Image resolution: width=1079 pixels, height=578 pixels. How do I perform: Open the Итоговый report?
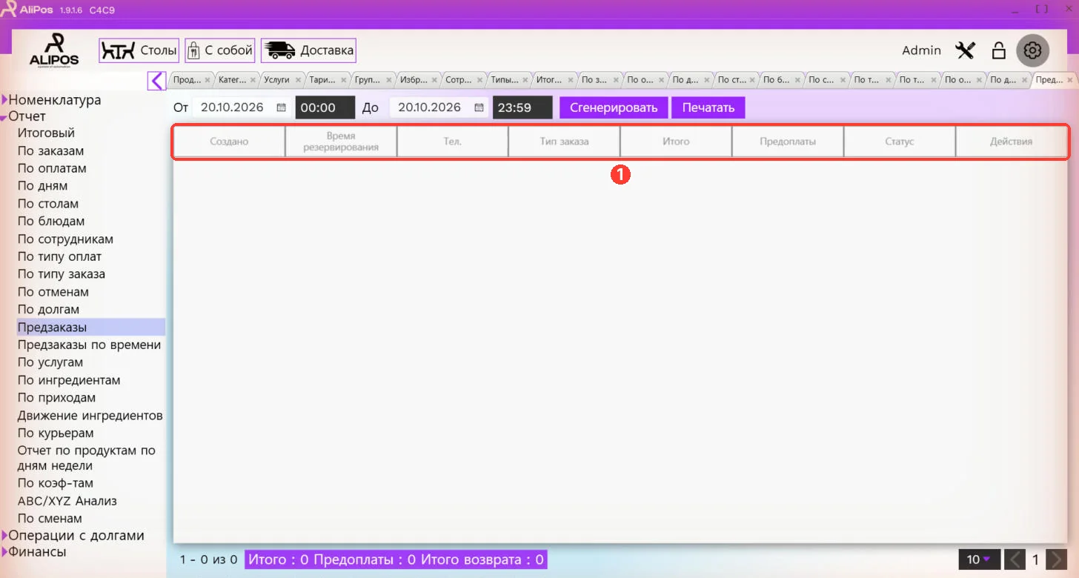46,133
